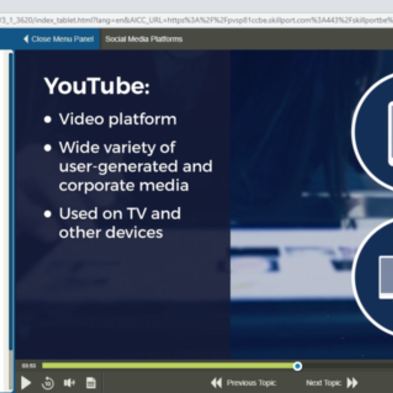The image size is (393, 393).
Task: Click the Play button
Action: (26, 383)
